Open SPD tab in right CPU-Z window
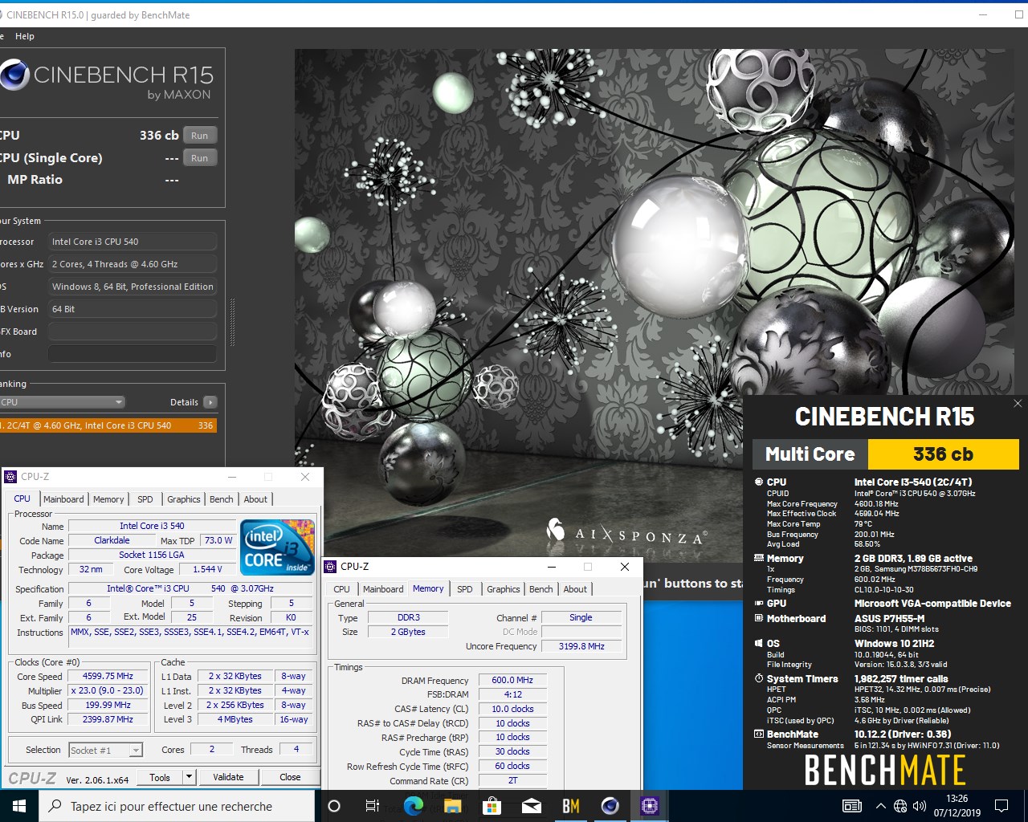The image size is (1028, 822). pos(465,589)
